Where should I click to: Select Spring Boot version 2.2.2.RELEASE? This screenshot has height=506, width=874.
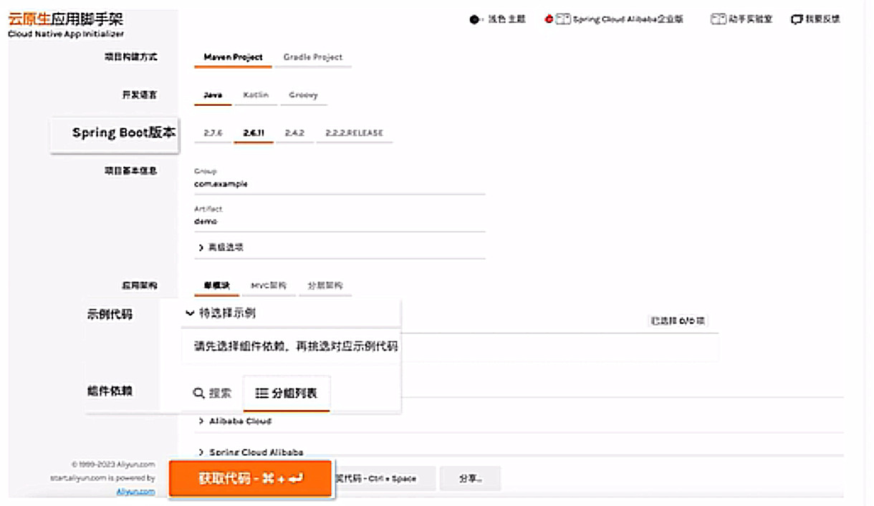354,133
